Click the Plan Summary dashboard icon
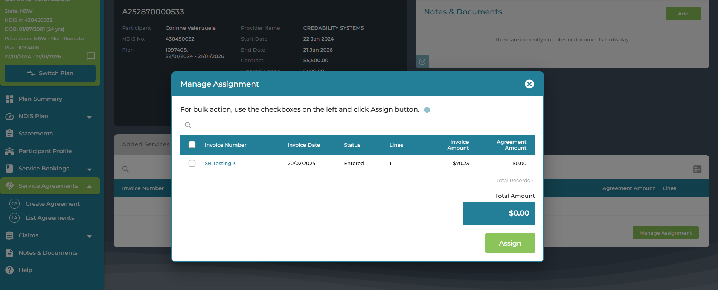The width and height of the screenshot is (718, 290). (x=10, y=99)
